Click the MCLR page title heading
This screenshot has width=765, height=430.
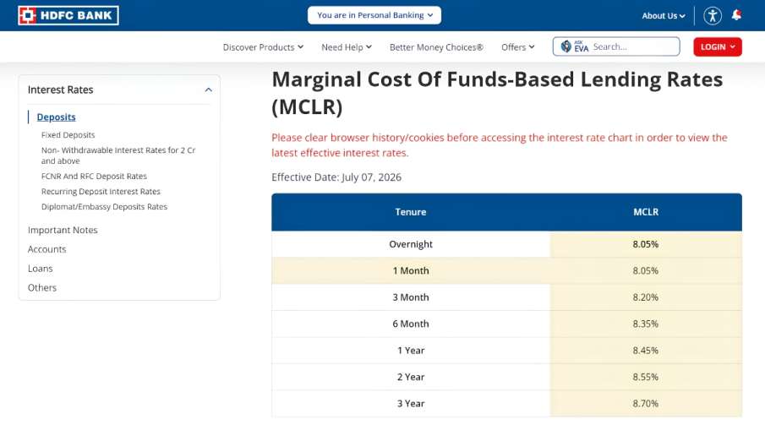[497, 93]
